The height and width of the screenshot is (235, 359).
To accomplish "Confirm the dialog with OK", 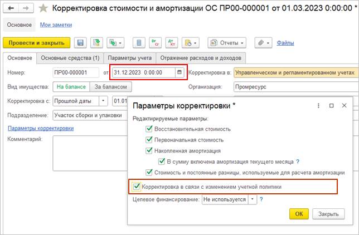I will tap(299, 214).
